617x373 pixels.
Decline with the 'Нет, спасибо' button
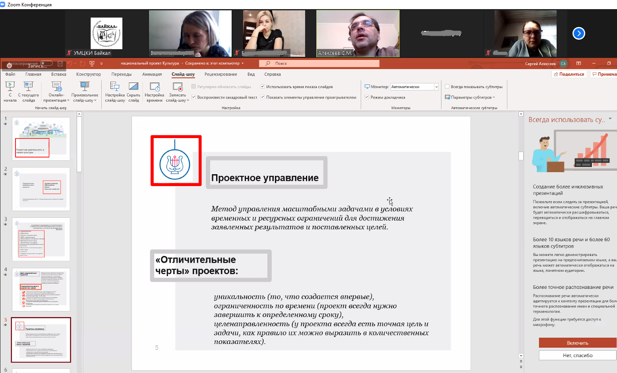[577, 355]
